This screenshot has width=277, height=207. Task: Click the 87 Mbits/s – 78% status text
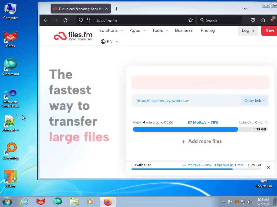point(203,122)
